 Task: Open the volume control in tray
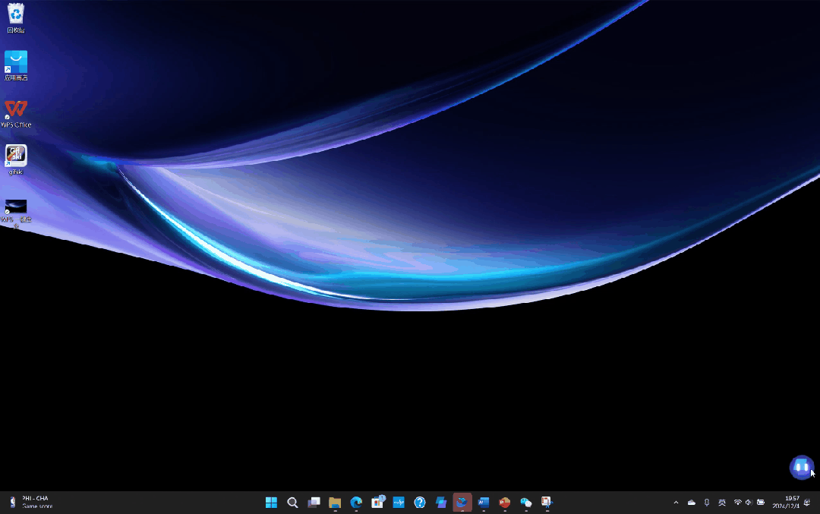point(749,503)
